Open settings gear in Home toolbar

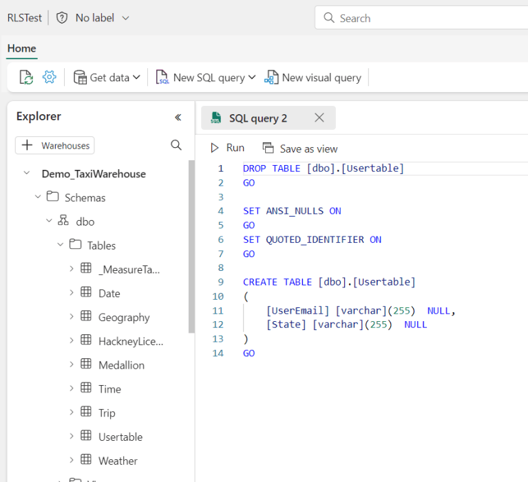tap(49, 78)
